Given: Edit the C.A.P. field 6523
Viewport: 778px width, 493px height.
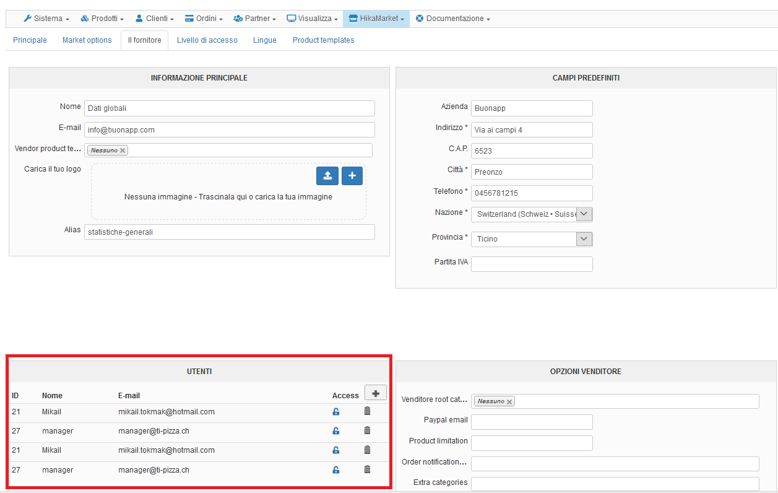Looking at the screenshot, I should [532, 151].
